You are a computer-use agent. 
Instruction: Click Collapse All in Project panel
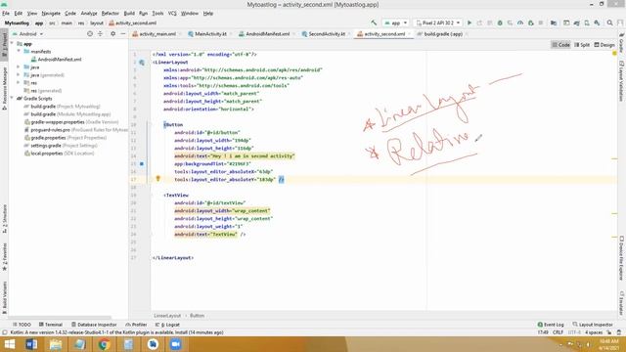tap(100, 34)
